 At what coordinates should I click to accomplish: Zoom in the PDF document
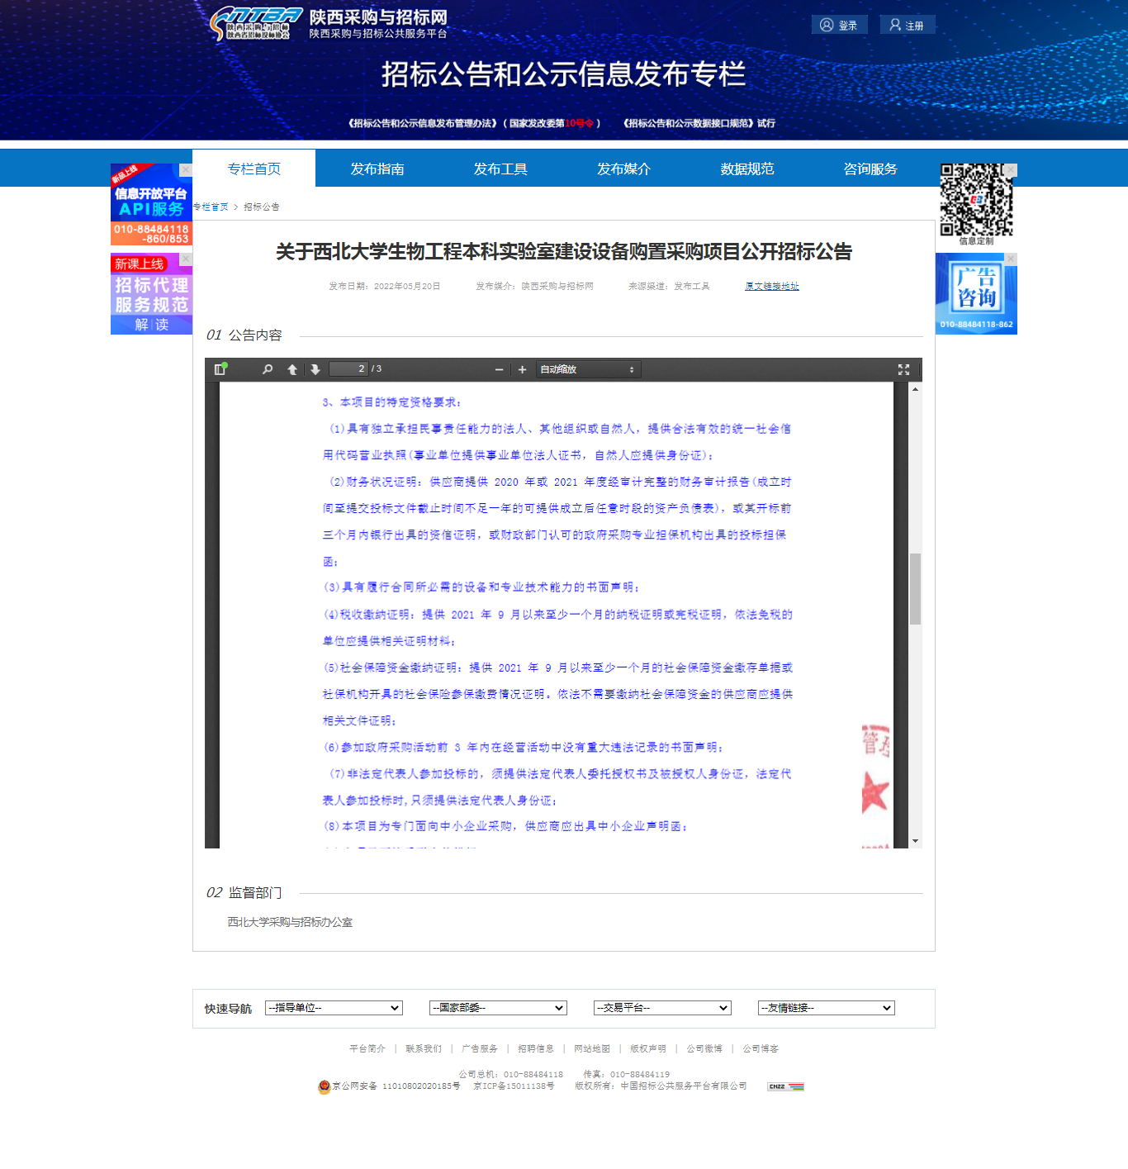click(x=522, y=369)
